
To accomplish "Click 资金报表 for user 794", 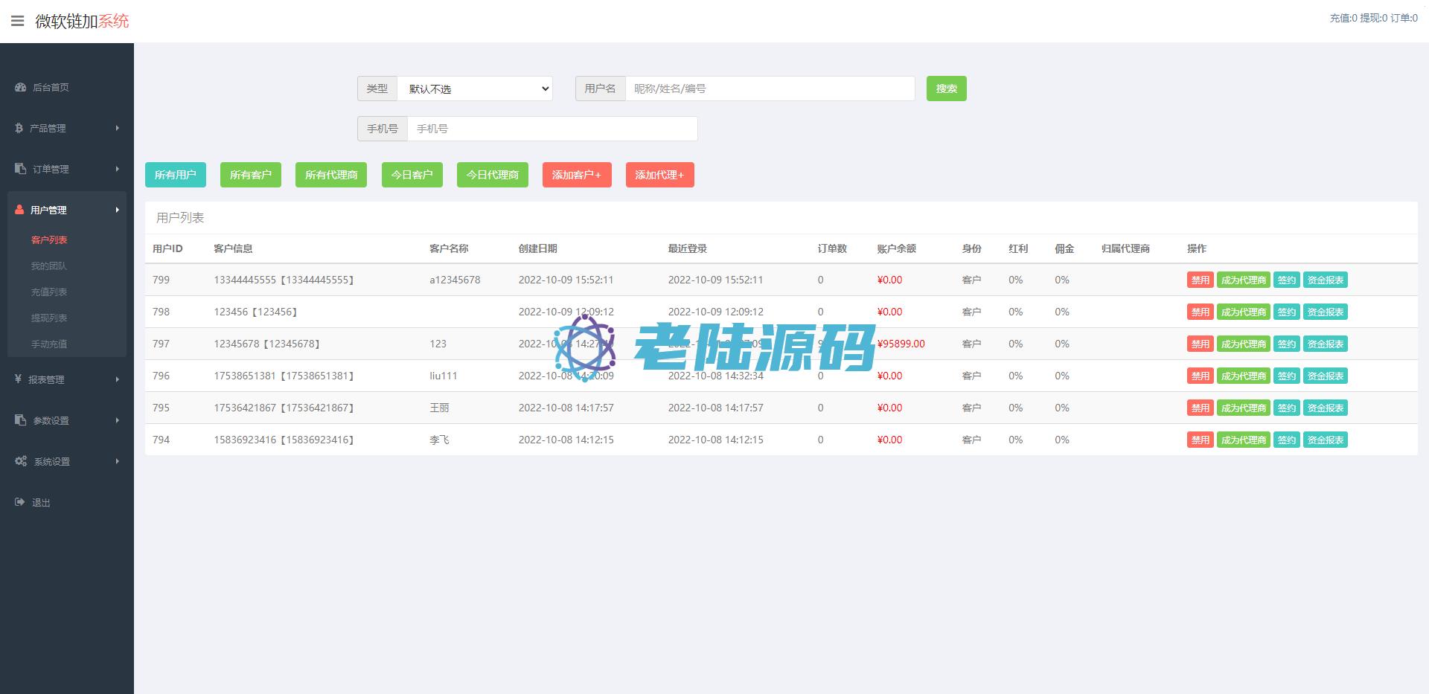I will pyautogui.click(x=1325, y=440).
